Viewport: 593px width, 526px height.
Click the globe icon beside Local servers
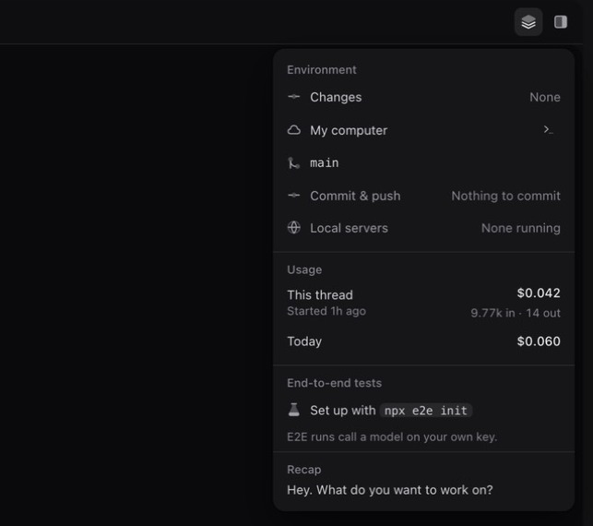pyautogui.click(x=294, y=228)
